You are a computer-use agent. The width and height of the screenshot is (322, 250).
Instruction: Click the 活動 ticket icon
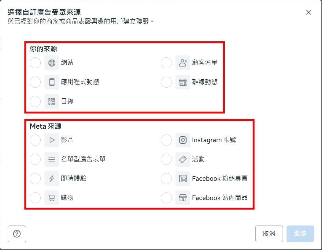183,159
